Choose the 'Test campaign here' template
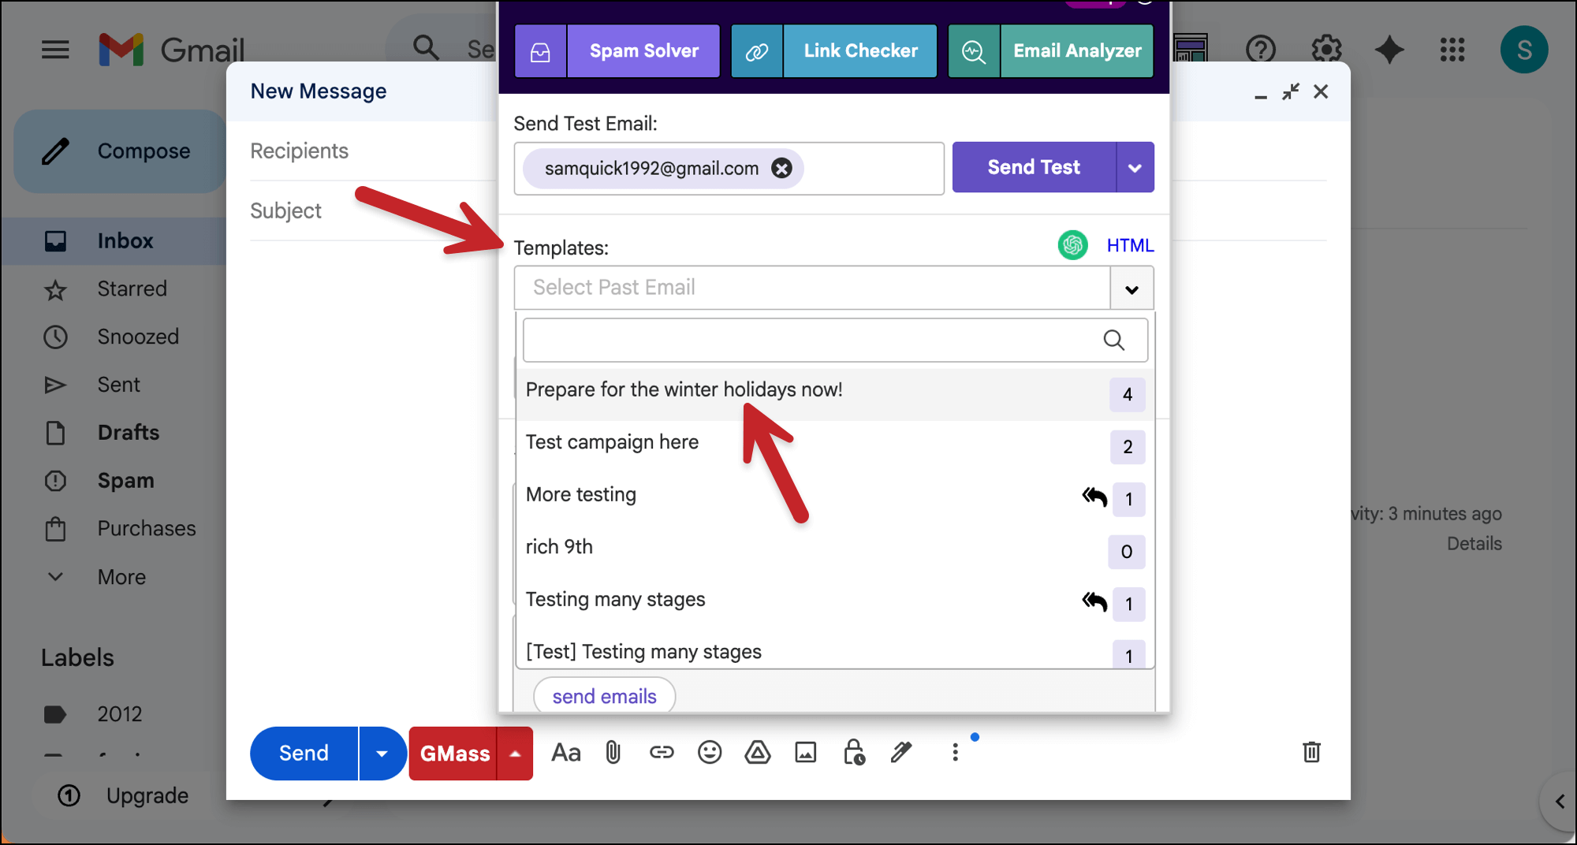 [x=612, y=442]
